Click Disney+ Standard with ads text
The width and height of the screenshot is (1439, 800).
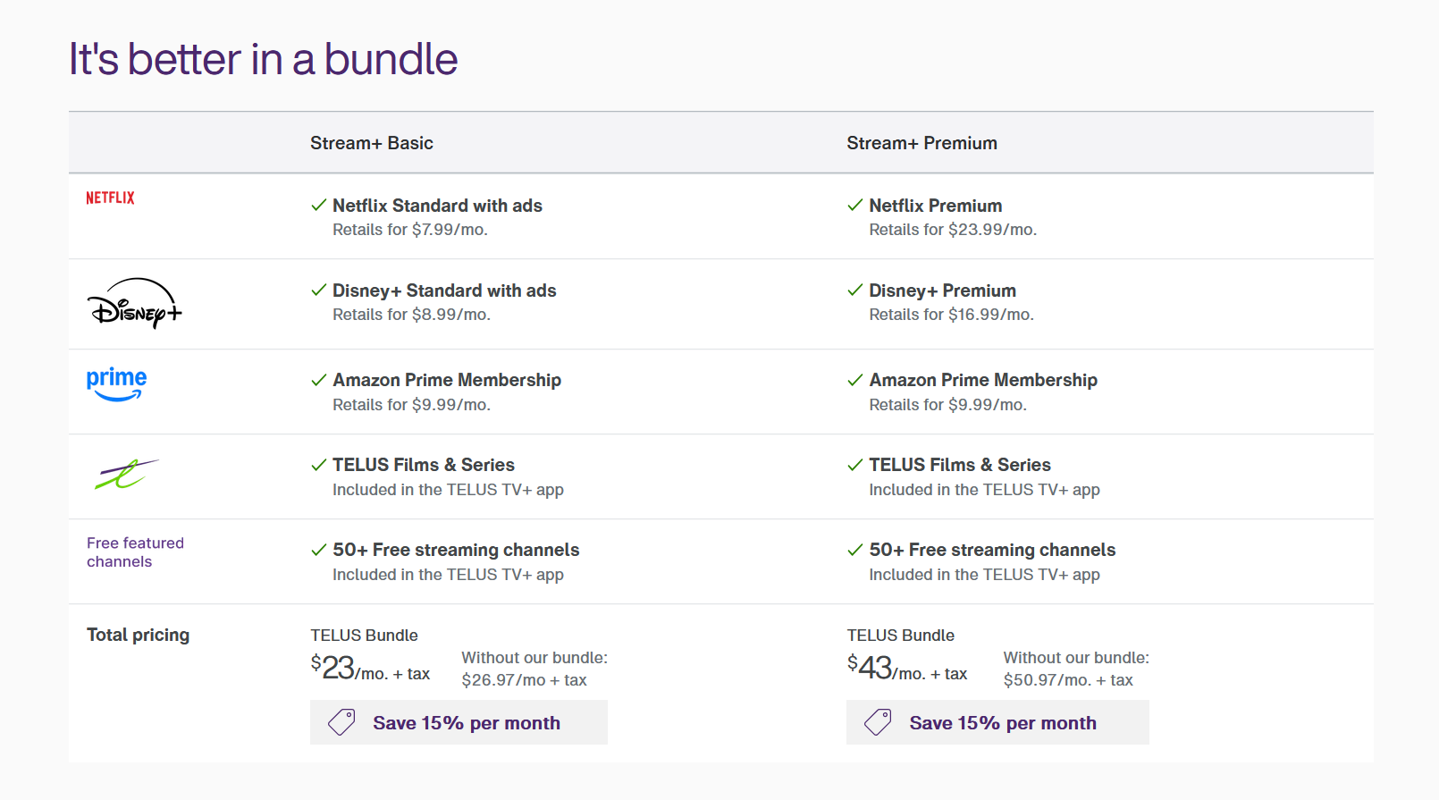(x=444, y=291)
